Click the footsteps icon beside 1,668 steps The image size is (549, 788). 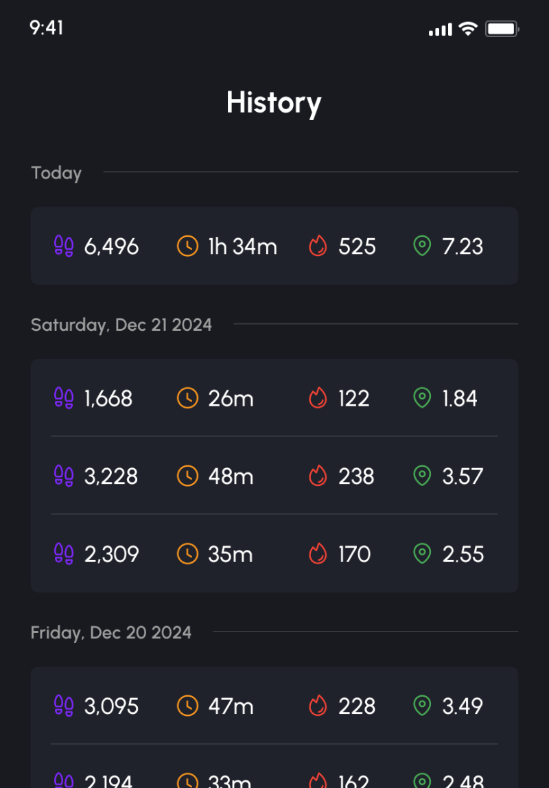(64, 398)
